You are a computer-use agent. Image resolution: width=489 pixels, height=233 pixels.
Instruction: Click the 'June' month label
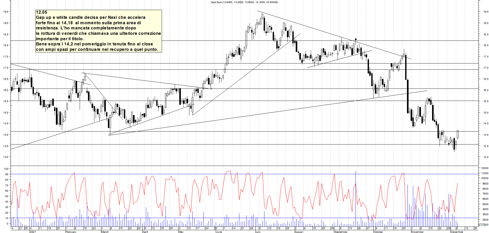point(219,232)
